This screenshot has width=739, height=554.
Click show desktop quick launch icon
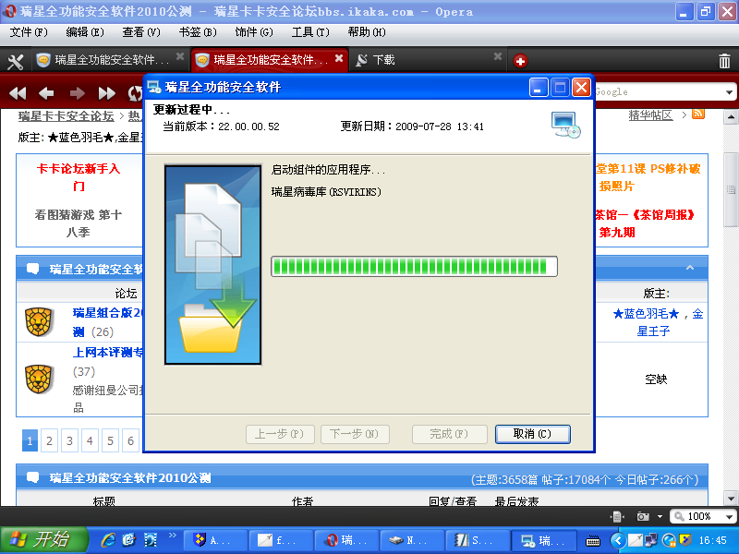point(151,540)
